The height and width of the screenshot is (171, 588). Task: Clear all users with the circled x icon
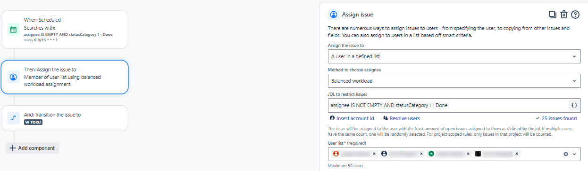click(565, 154)
